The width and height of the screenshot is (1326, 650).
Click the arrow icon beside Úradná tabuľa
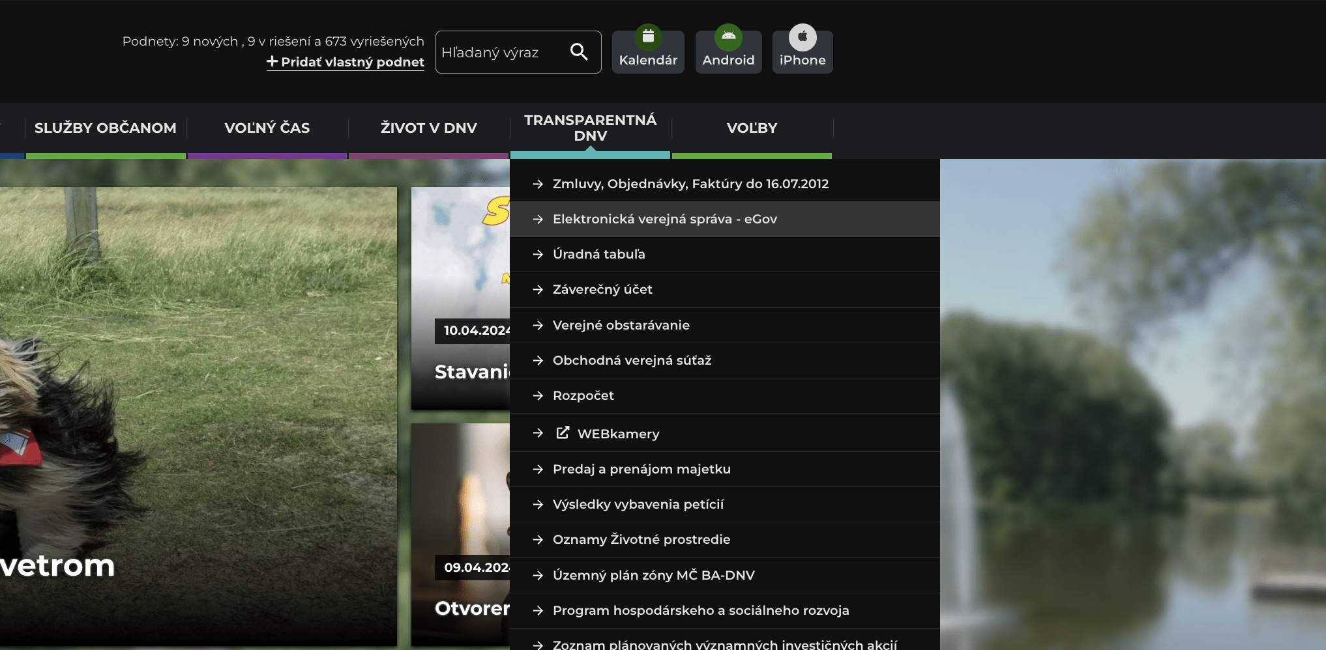(x=538, y=255)
